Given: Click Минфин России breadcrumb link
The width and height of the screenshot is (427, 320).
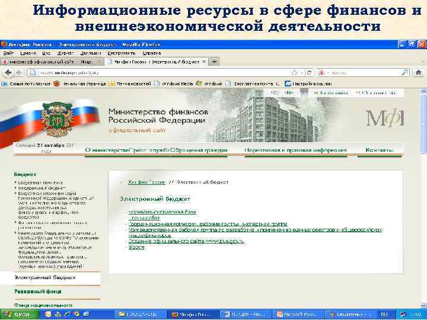Looking at the screenshot, I should (147, 183).
